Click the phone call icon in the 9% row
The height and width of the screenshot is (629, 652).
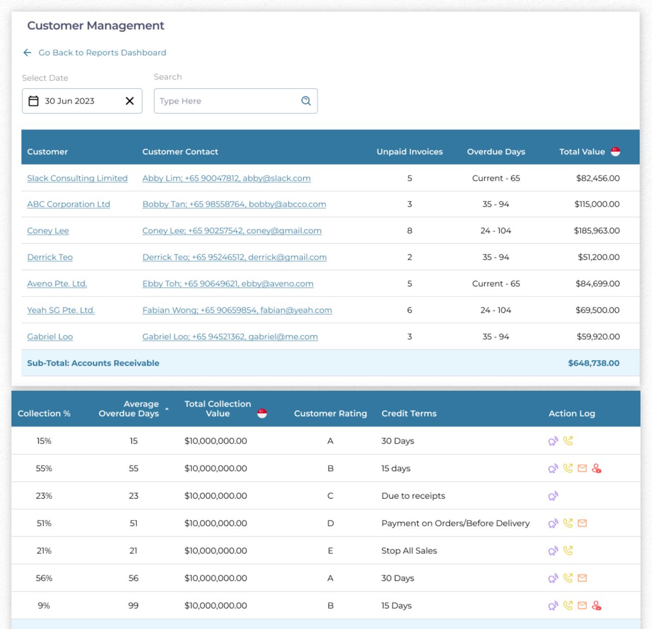[568, 606]
